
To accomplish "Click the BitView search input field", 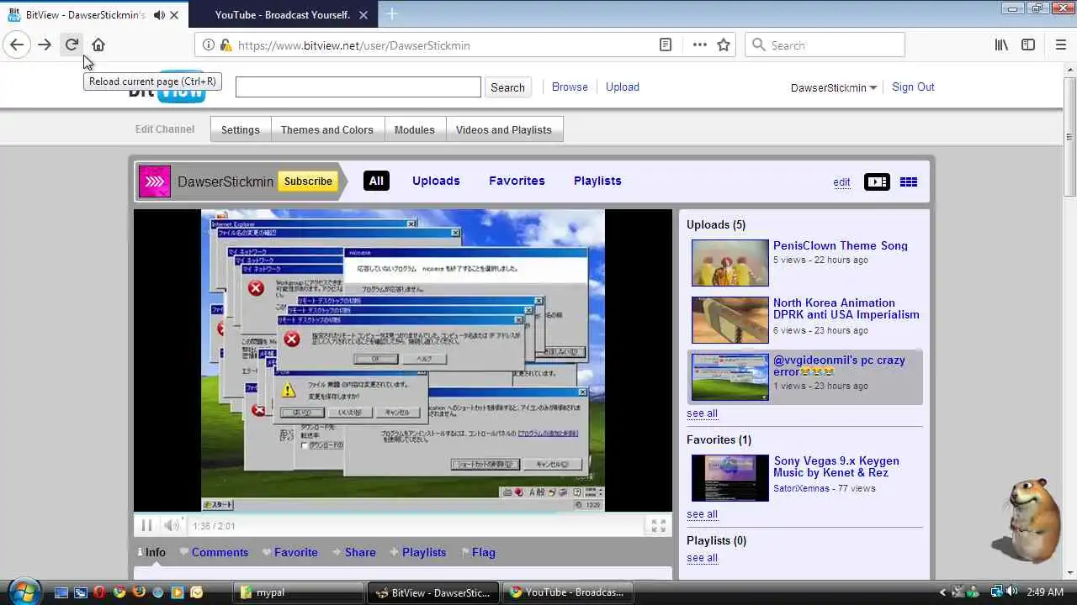I will tap(358, 87).
